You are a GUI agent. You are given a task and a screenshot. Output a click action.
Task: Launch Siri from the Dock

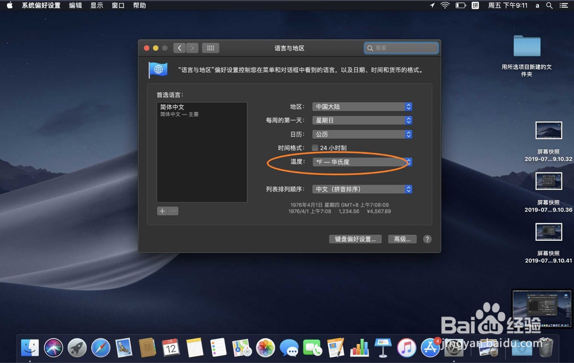tap(53, 348)
